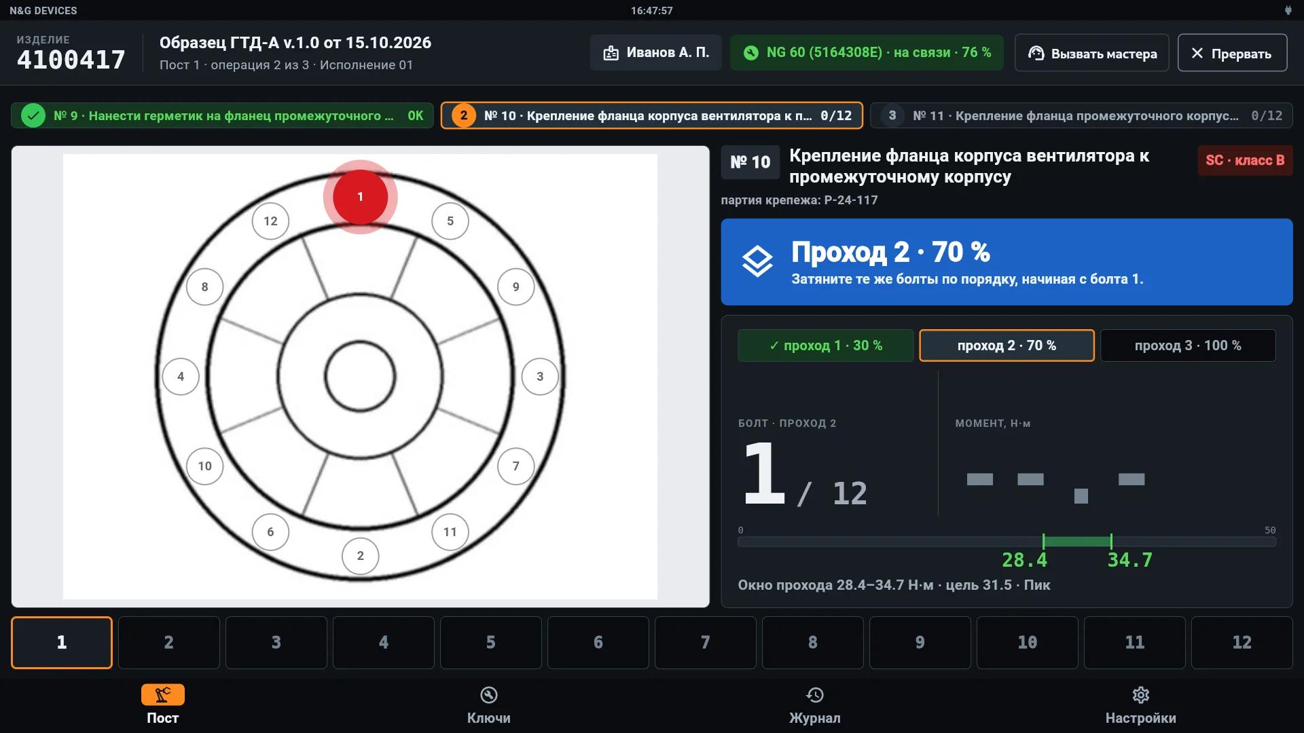Screen dimensions: 1304x733
Task: Select bolt button 12 in bottom row
Action: (x=1242, y=643)
